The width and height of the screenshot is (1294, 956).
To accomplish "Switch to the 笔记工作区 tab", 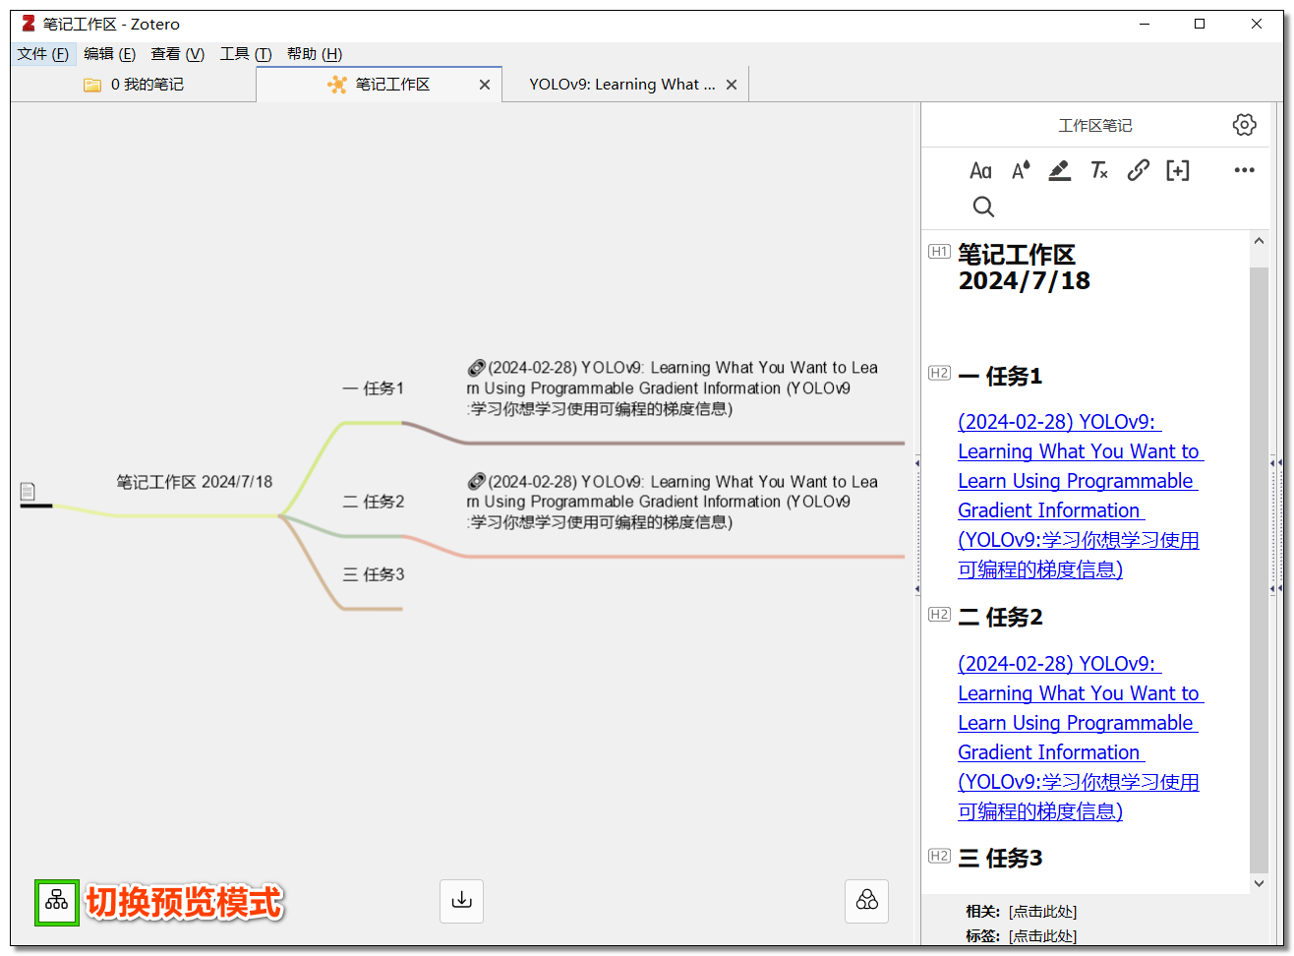I will (380, 85).
